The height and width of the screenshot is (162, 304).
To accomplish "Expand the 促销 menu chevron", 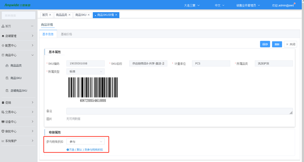I will click(x=32, y=102).
